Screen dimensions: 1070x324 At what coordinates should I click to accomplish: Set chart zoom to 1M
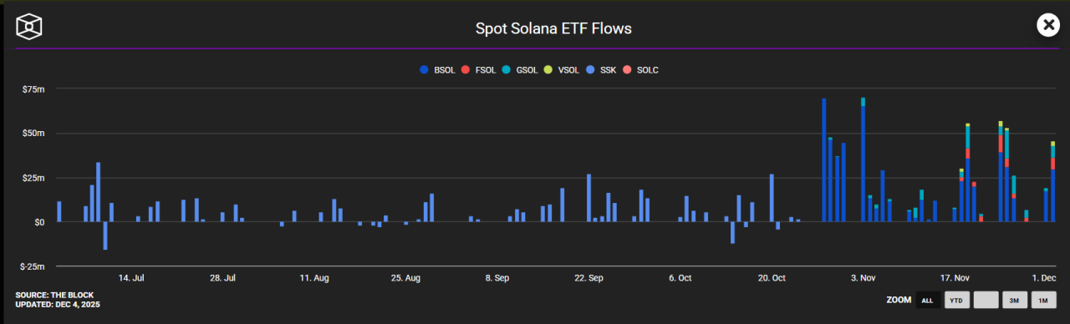[x=1043, y=300]
